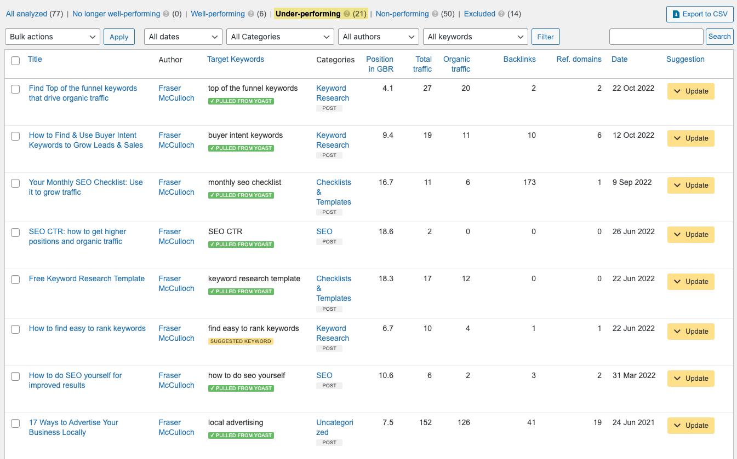Click the Pulled From Yoast badge on first row
Screen dimensions: 737x459
coord(241,101)
